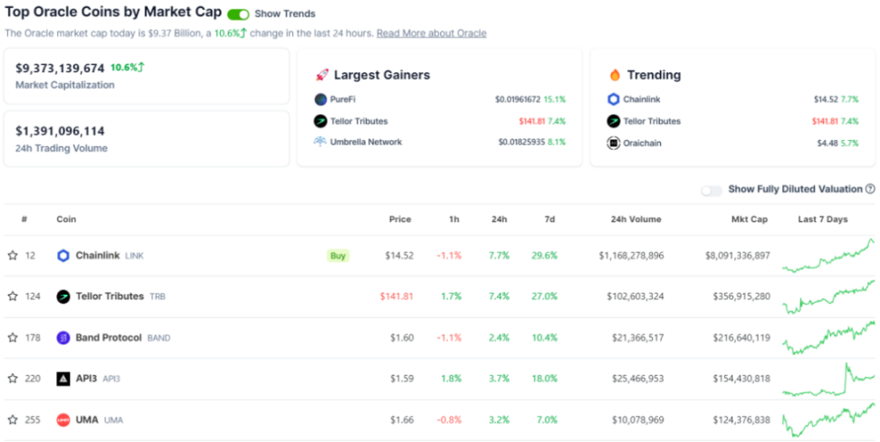Screen dimensions: 880x442
Task: Turn off the Show Trends toggle
Action: 238,14
